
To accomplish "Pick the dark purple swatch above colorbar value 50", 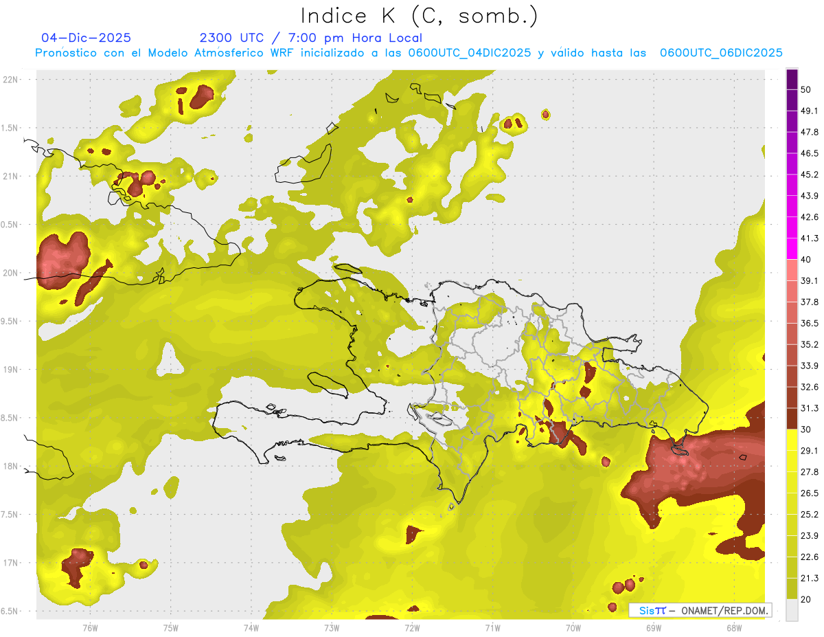I will [x=792, y=79].
